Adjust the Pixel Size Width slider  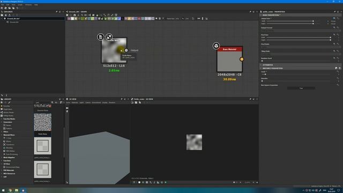tap(299, 38)
